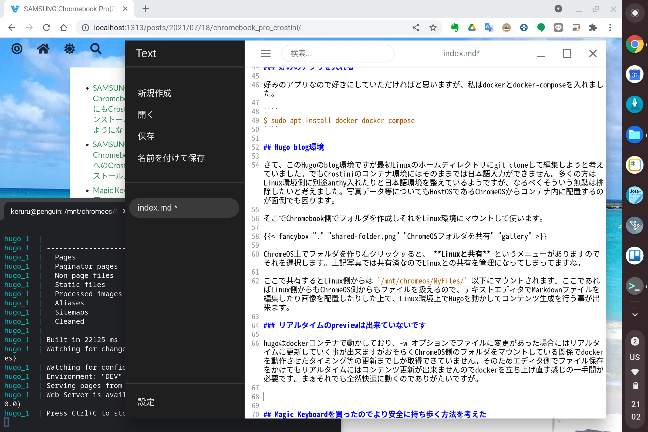Screen dimensions: 648x432
Task: Click 保存 to save the file
Action: 146,136
